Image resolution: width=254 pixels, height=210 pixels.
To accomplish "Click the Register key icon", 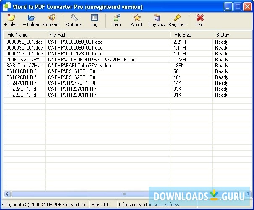I will (x=177, y=21).
